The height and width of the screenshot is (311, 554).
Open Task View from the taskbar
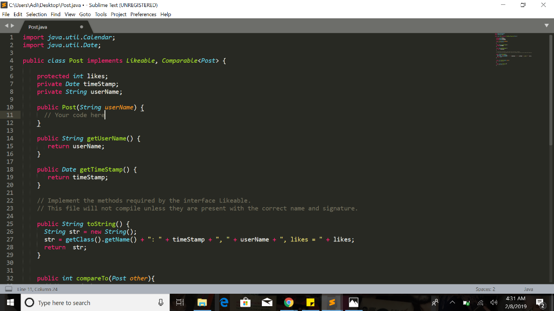[180, 302]
